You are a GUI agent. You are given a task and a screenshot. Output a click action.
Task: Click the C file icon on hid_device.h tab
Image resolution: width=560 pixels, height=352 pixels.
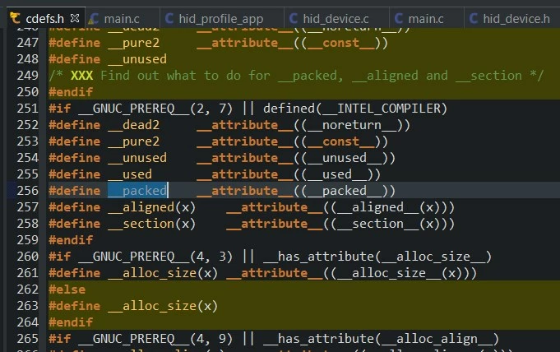coord(474,18)
